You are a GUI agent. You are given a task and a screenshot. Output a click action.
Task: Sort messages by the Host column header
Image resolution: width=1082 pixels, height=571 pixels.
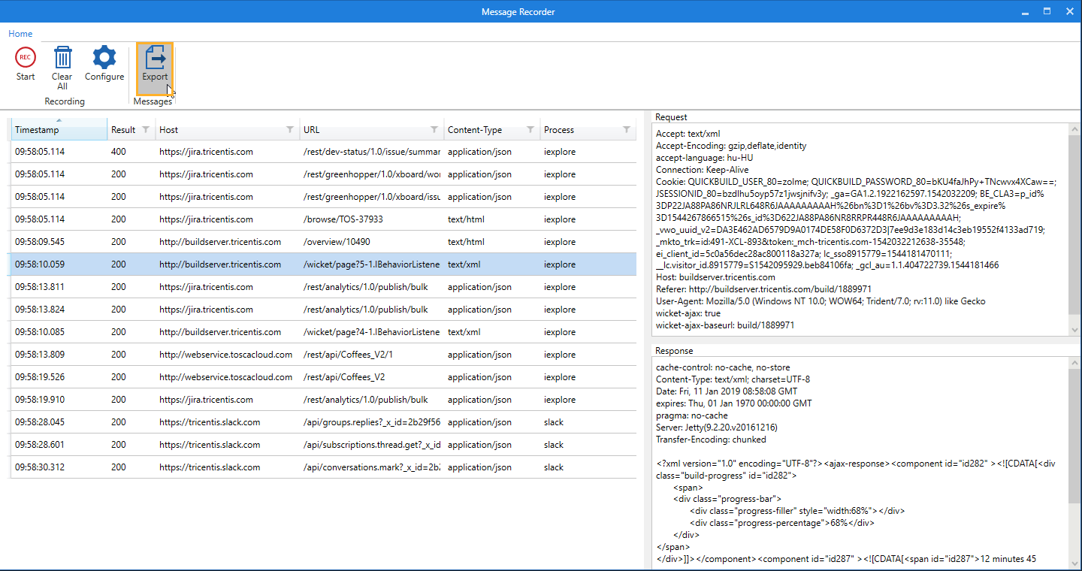click(168, 129)
